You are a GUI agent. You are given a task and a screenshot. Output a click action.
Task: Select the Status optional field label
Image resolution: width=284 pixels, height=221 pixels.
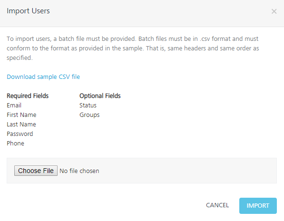tap(88, 106)
